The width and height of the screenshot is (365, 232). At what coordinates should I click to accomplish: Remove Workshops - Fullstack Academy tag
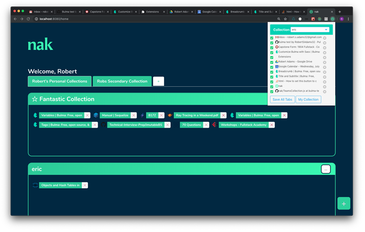(x=272, y=125)
